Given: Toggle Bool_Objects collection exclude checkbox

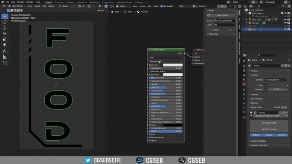Looking at the screenshot, I should [282, 13].
